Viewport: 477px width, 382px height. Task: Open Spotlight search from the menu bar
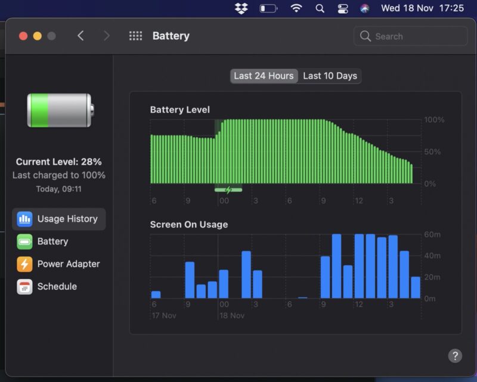tap(321, 8)
